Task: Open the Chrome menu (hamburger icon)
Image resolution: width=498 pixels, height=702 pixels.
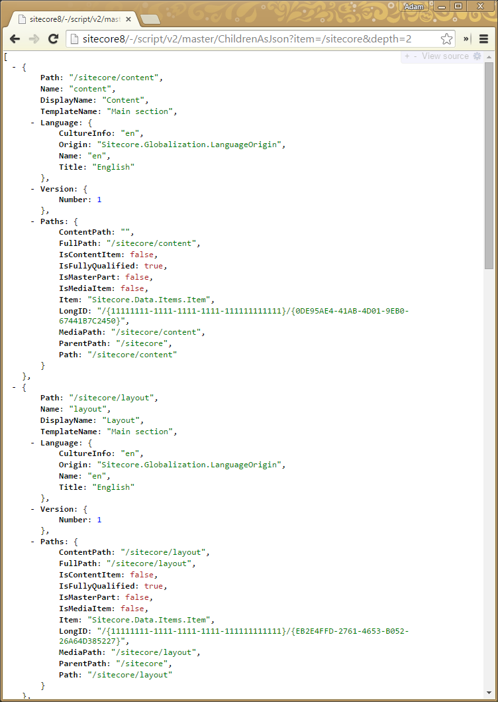Action: click(483, 39)
